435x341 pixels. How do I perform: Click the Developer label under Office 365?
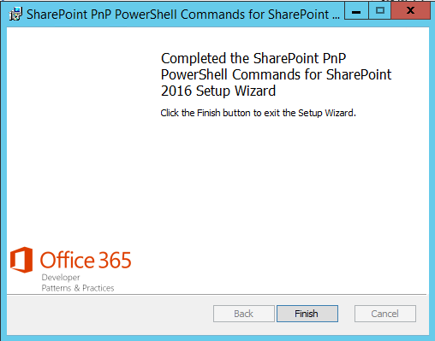[x=61, y=277]
